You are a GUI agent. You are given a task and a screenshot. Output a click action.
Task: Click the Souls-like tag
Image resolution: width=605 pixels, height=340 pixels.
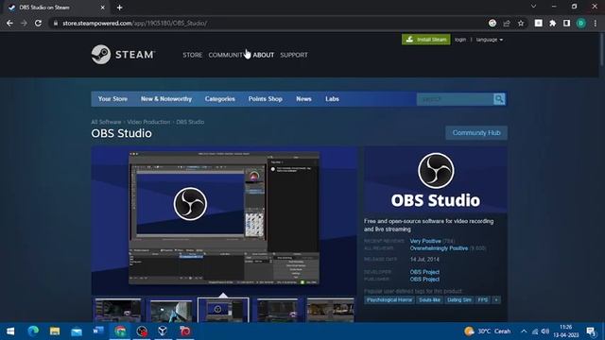point(429,300)
